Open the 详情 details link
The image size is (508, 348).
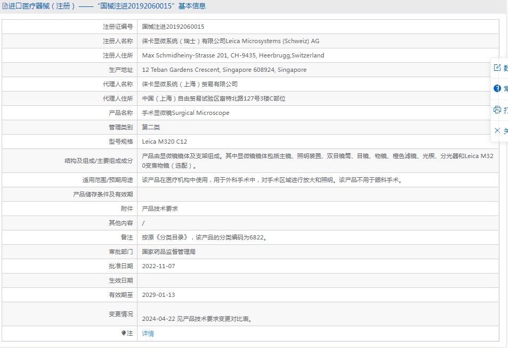click(x=148, y=334)
